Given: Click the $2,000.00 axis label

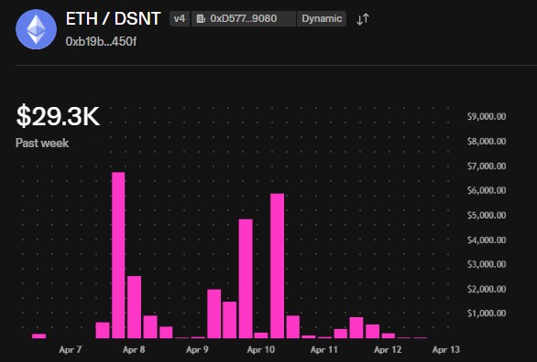Looking at the screenshot, I should point(487,289).
